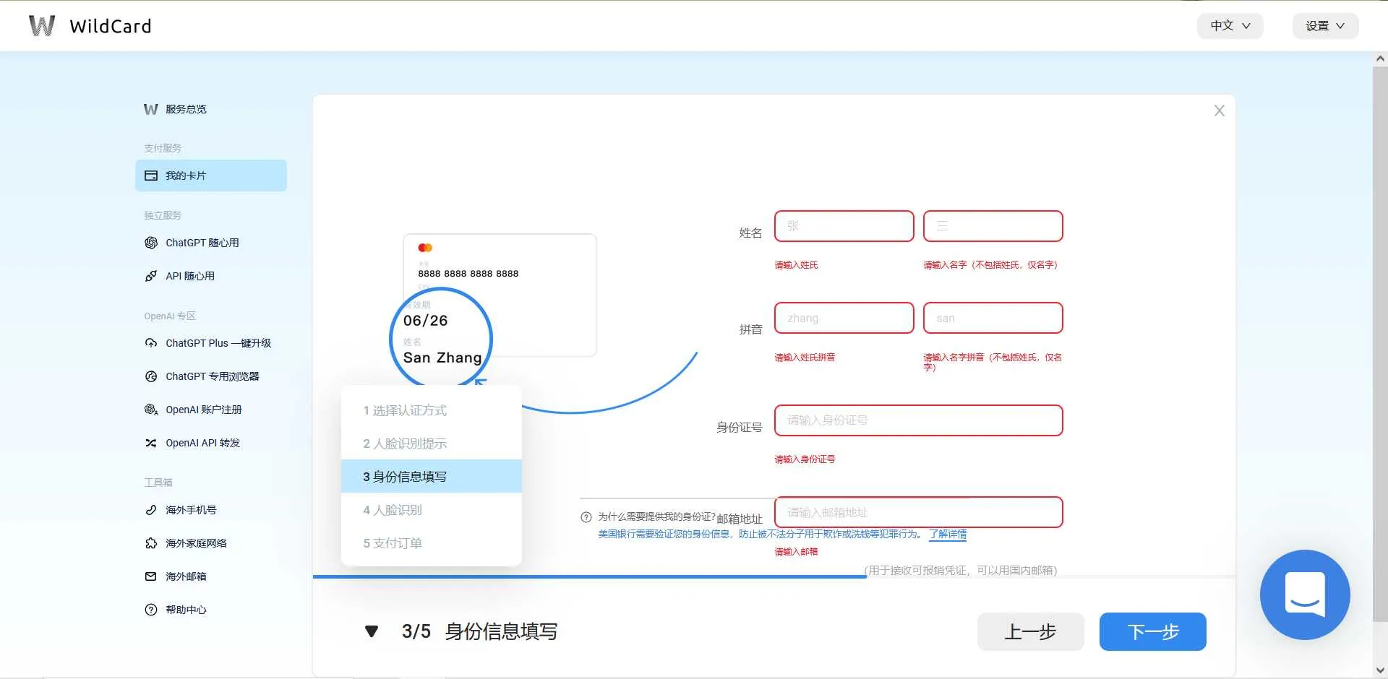Open 我的卡片 menu item

click(x=211, y=176)
